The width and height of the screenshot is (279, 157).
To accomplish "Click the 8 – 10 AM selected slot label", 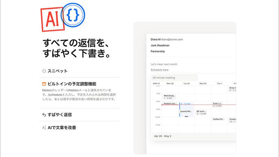I will coord(186,104).
